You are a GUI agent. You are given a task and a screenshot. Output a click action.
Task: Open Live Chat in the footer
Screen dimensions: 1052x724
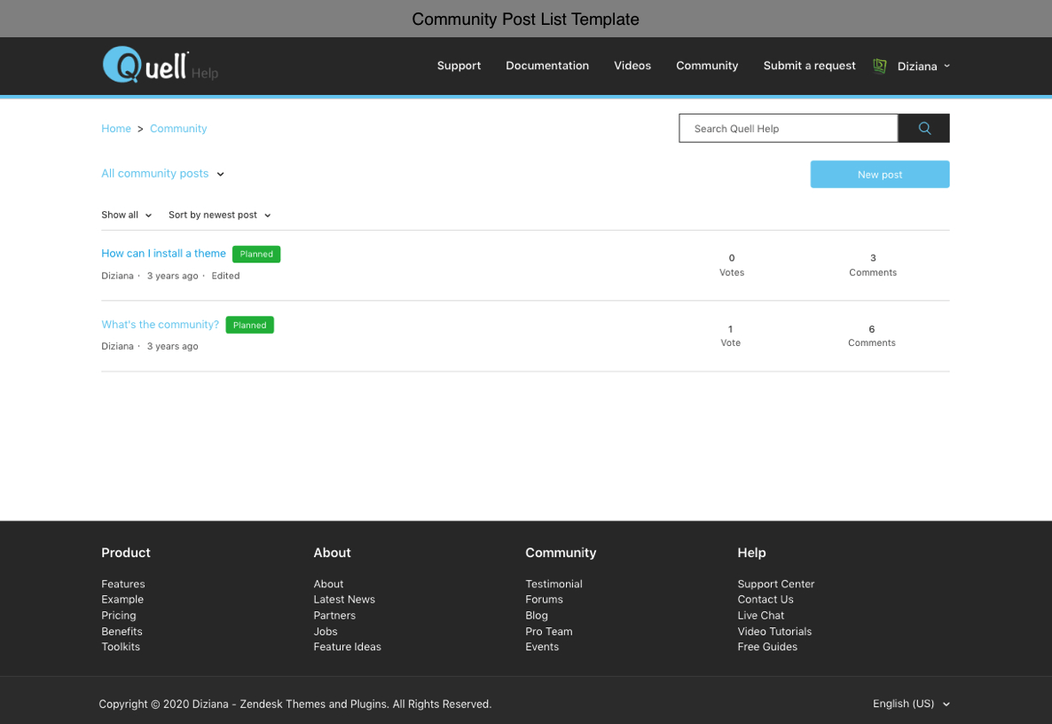pos(760,616)
